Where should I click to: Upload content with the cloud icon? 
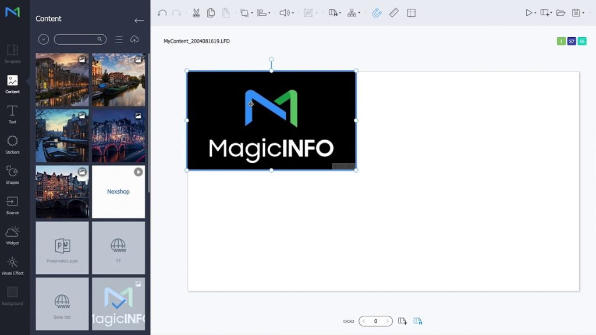(134, 39)
